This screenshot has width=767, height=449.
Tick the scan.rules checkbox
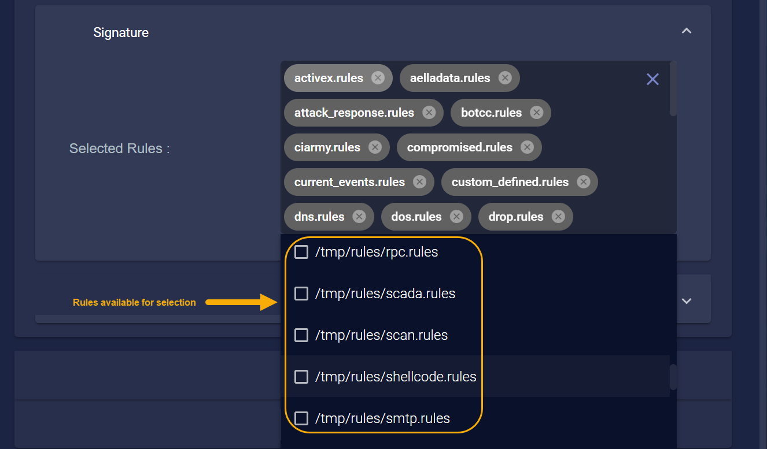(x=301, y=335)
